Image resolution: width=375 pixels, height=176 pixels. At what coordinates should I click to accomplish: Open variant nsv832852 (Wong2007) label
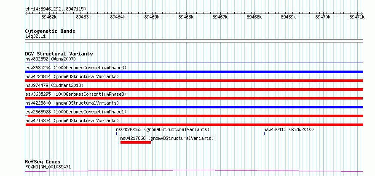click(x=51, y=59)
